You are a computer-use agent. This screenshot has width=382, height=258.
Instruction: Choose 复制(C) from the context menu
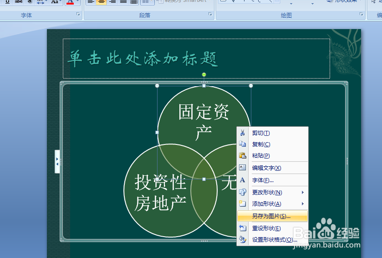coord(272,144)
